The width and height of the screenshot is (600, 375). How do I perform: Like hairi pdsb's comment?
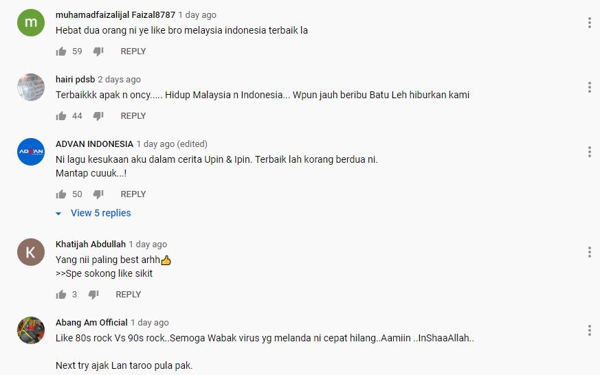click(x=61, y=116)
